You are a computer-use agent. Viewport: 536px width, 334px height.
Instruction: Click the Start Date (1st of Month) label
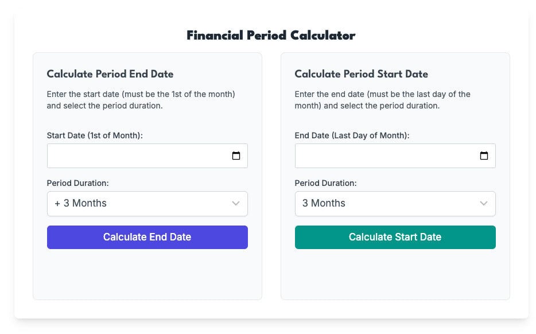pos(95,135)
